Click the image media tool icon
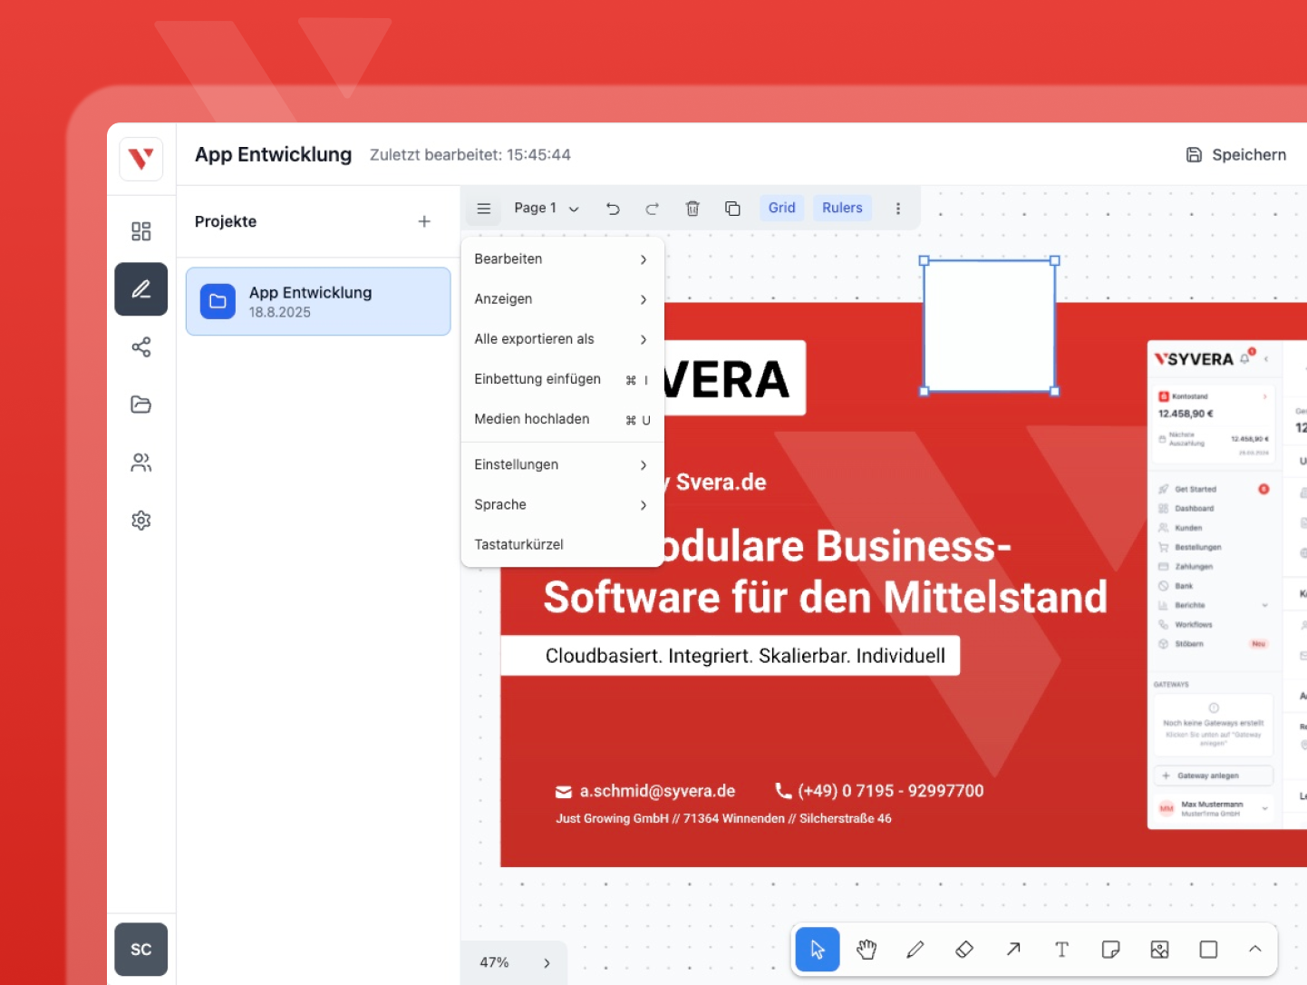1307x985 pixels. pos(1159,950)
